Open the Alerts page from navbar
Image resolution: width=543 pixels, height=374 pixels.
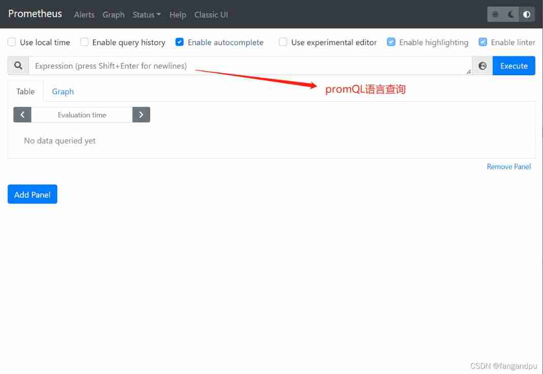coord(84,15)
